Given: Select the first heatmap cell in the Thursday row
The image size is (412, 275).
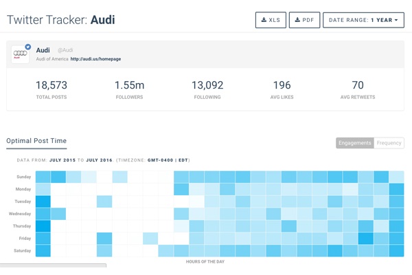Looking at the screenshot, I should 43,226.
